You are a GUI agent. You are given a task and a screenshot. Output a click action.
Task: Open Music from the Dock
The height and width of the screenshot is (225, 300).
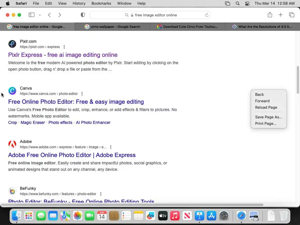(x=175, y=216)
